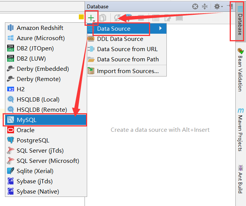Select SQL Server (Microsoft) driver
Viewport: 246px width, 206px height.
coord(46,161)
